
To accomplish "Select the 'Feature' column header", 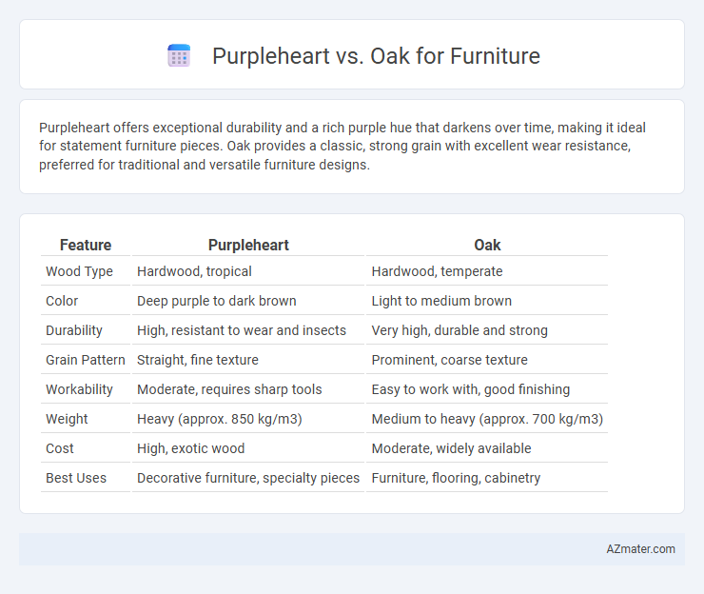I will (x=86, y=245).
